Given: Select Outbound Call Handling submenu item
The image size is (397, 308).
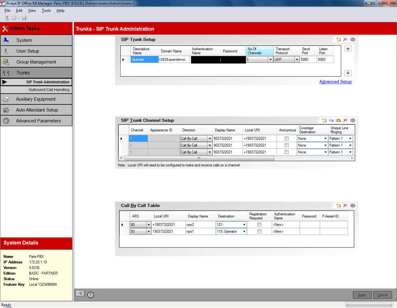Looking at the screenshot, I should tap(36, 90).
